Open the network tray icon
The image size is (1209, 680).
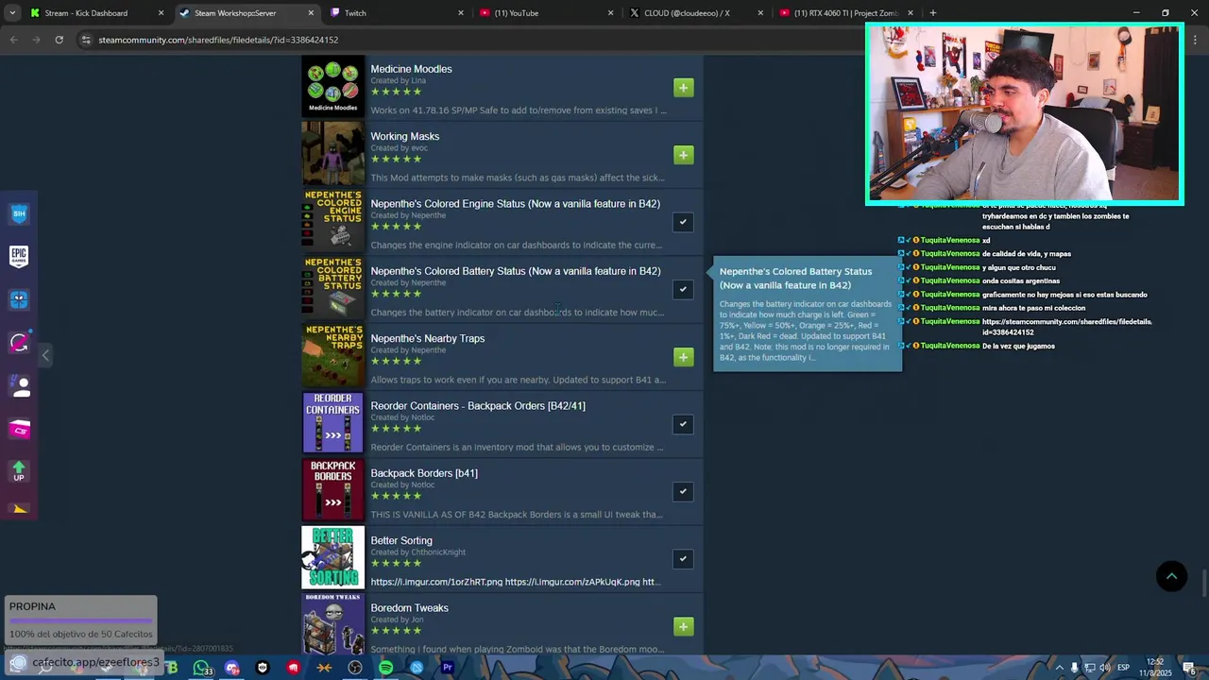1089,668
